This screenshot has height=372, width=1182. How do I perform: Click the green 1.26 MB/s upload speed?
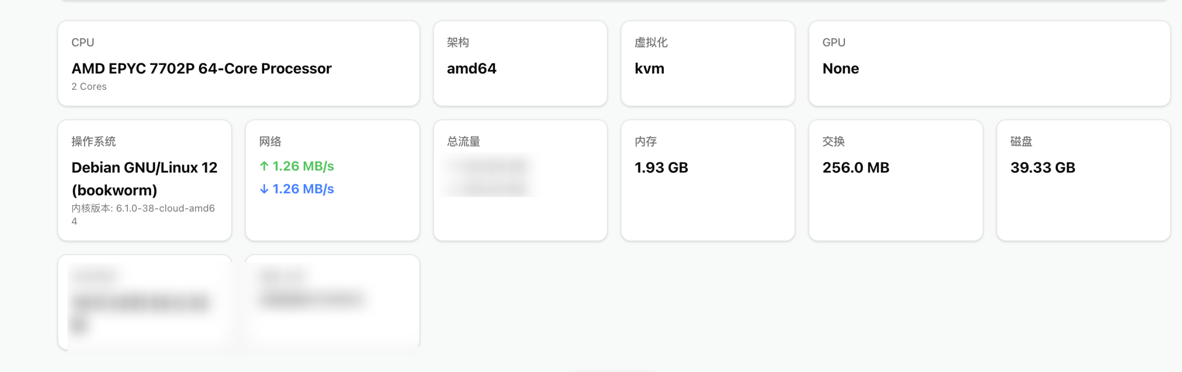(x=303, y=166)
